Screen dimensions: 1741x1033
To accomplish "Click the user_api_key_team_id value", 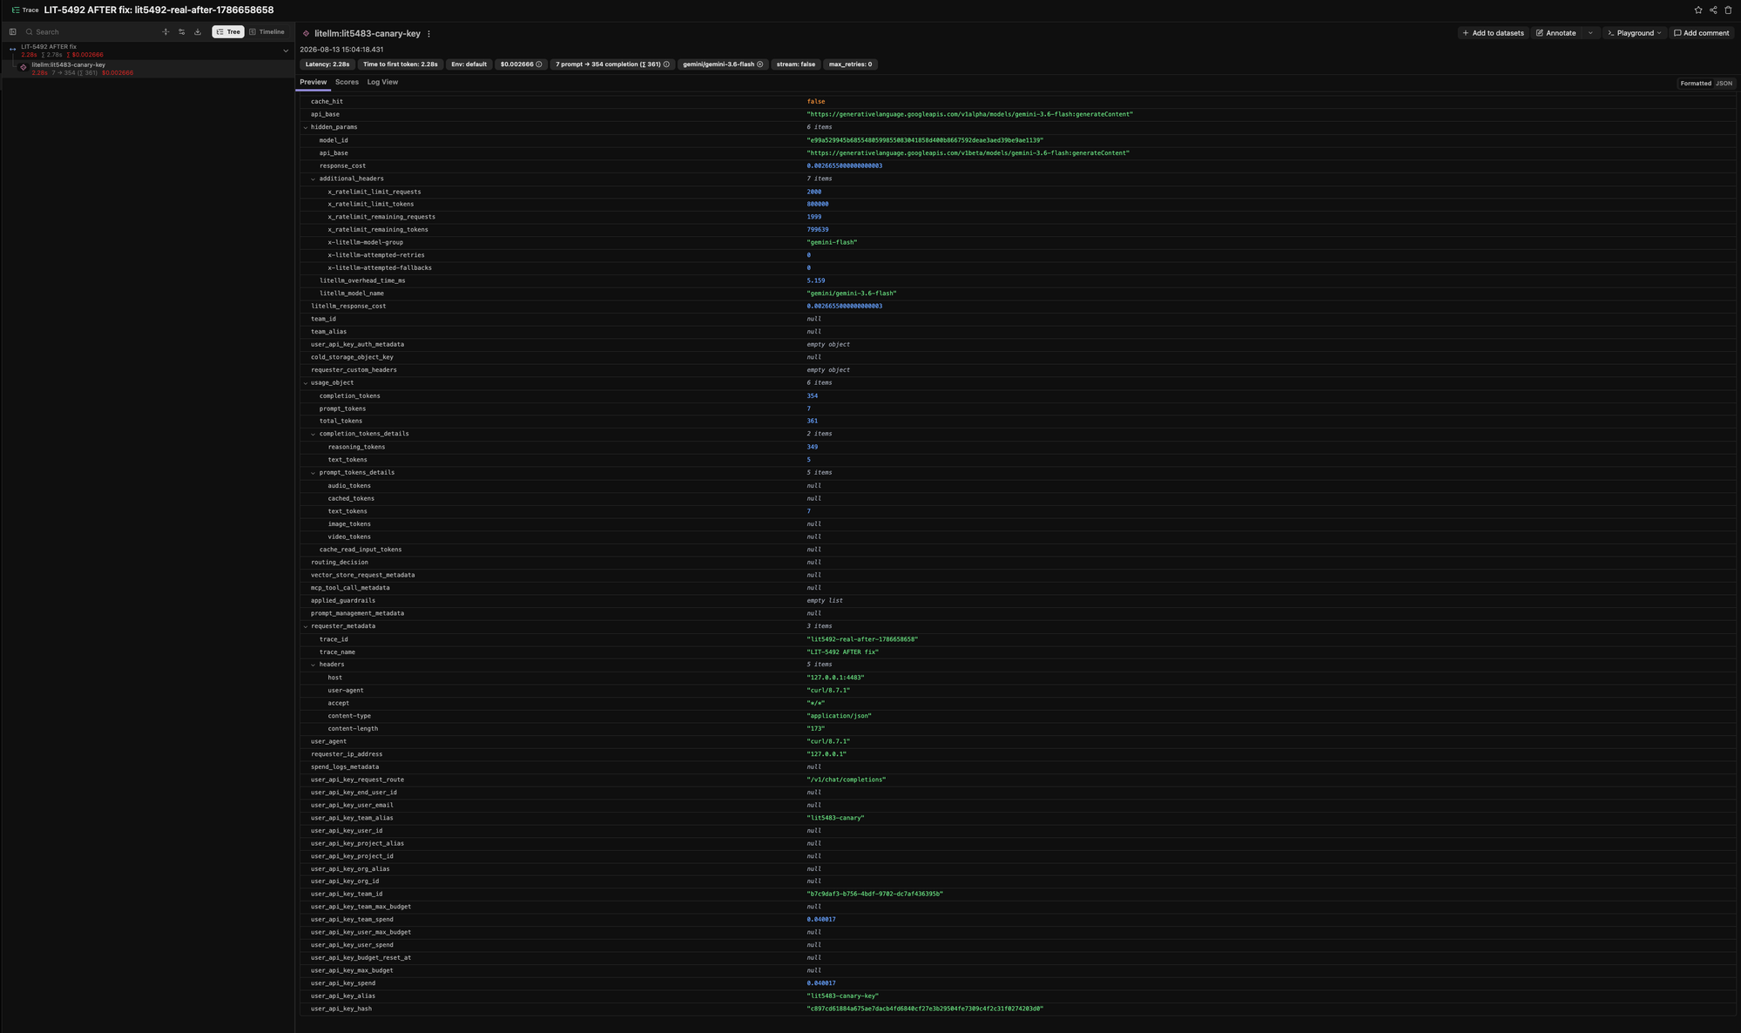I will (x=874, y=894).
